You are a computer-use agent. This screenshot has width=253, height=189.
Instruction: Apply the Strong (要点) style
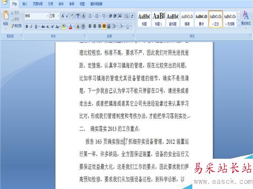[x=201, y=19]
